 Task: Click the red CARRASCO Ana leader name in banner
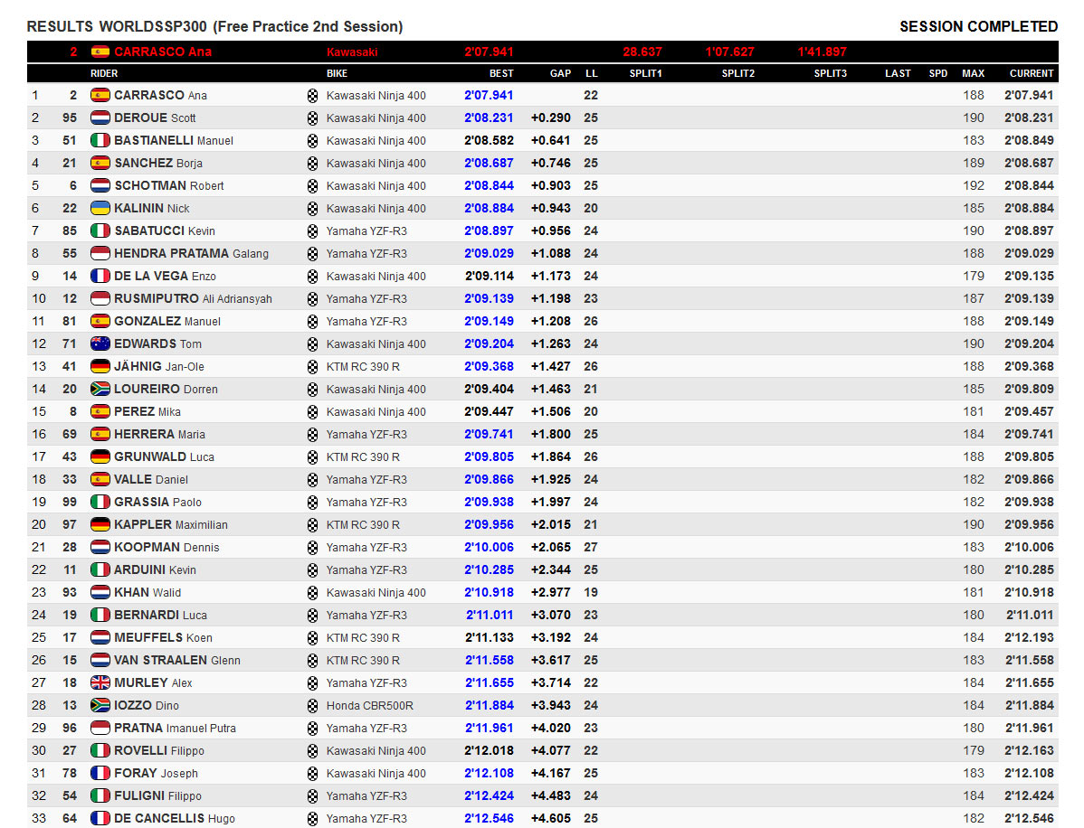(x=163, y=52)
